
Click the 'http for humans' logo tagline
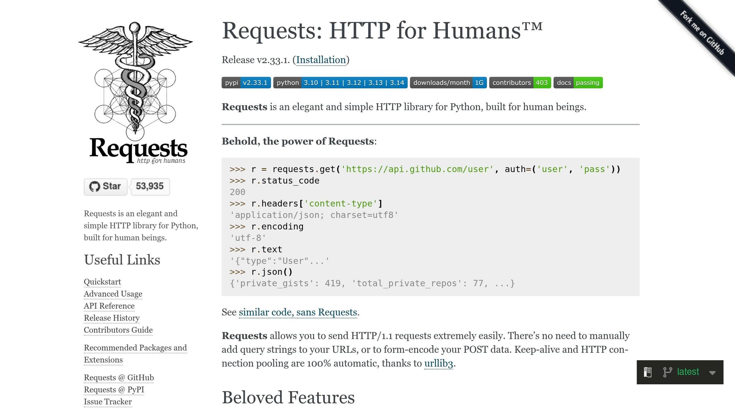[x=161, y=161]
